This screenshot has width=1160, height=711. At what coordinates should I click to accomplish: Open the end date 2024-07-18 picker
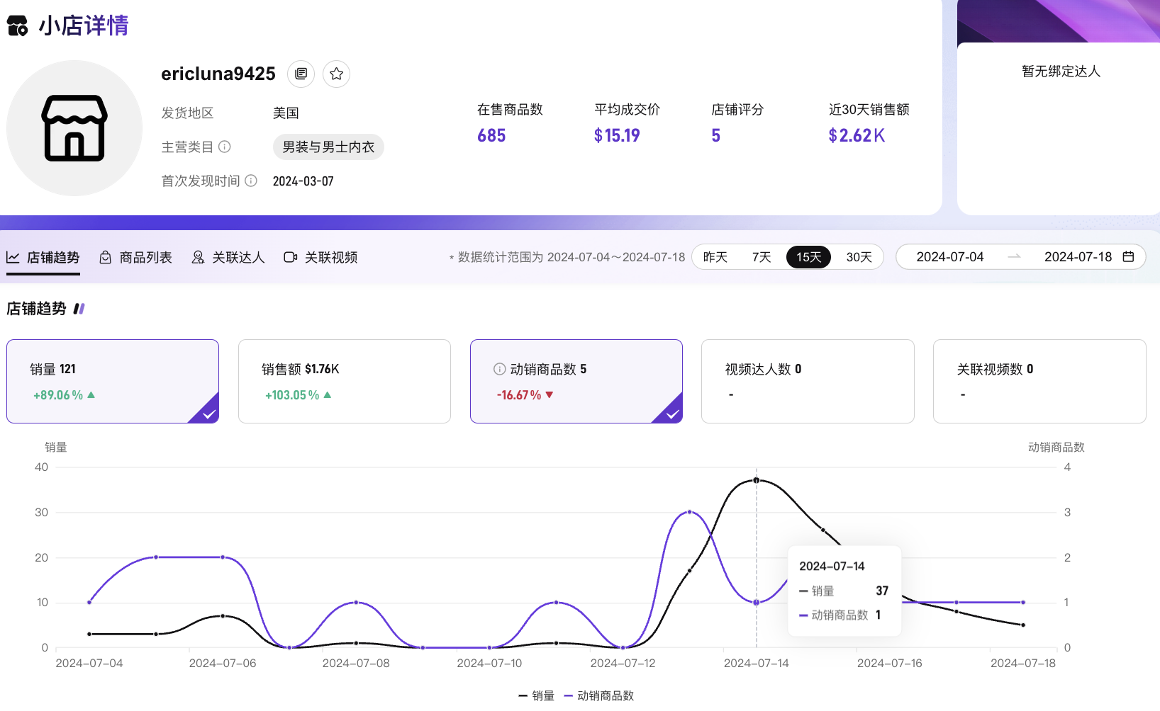pyautogui.click(x=1077, y=257)
